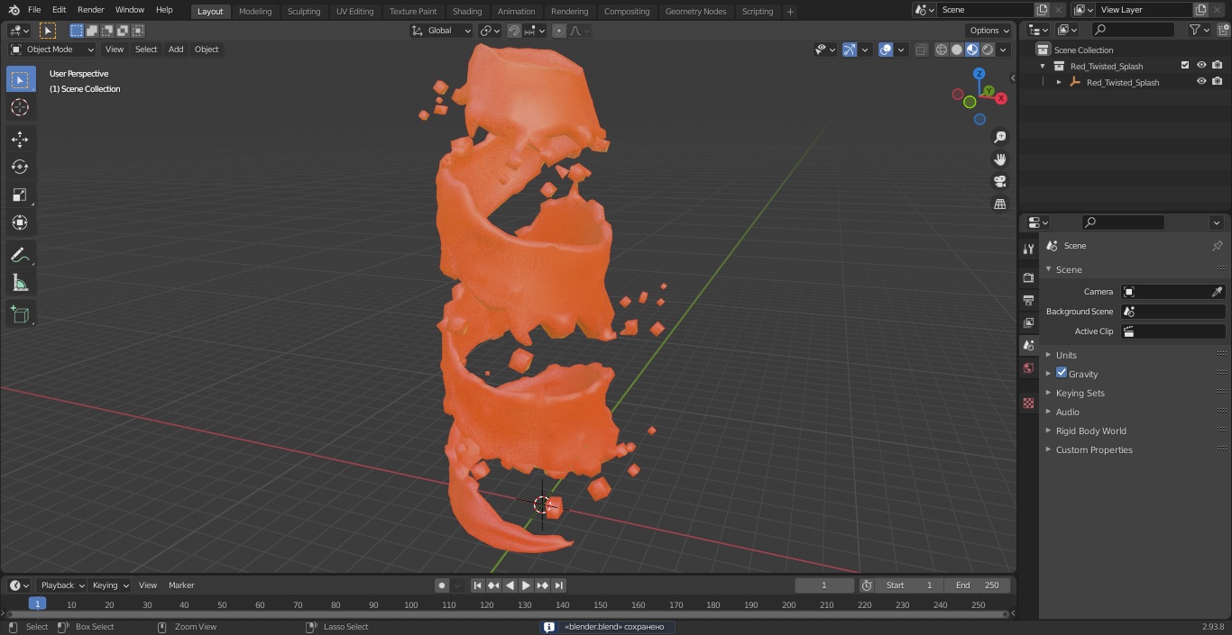The width and height of the screenshot is (1232, 635).
Task: Select the Add Cube tool
Action: click(x=20, y=315)
